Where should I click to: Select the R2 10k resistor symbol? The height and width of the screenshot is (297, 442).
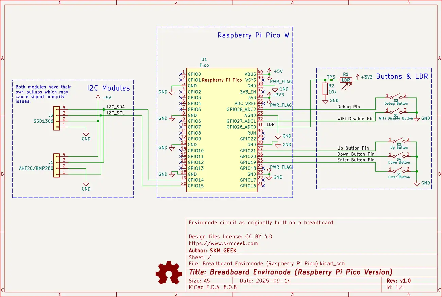(325, 89)
